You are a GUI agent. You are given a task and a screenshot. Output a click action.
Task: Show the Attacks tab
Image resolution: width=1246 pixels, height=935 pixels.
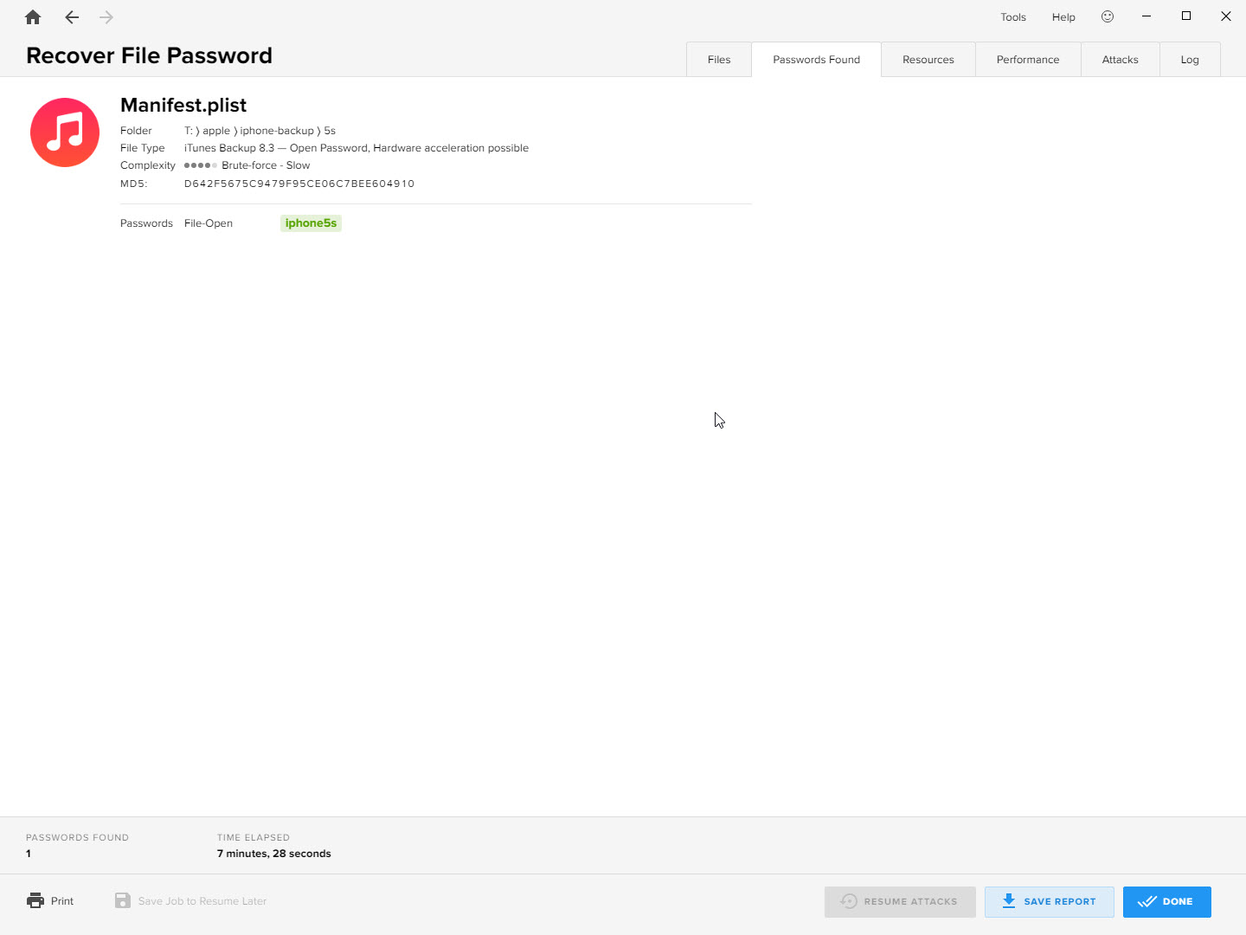(1120, 60)
